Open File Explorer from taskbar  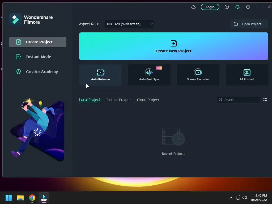[20, 198]
